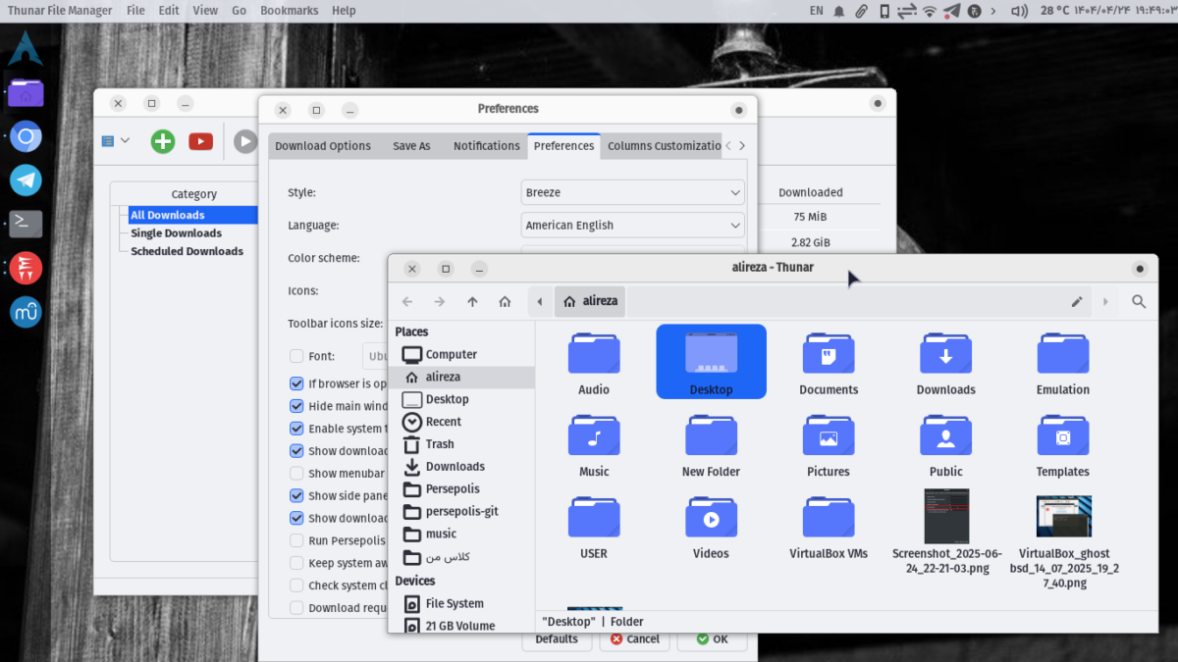
Task: Go to parent folder with up arrow
Action: (x=472, y=302)
